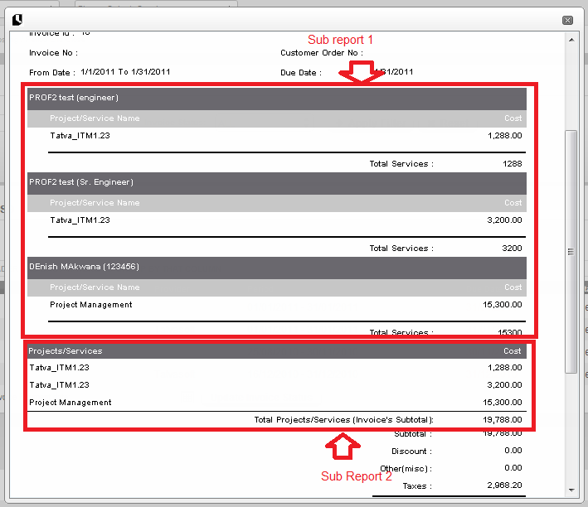The width and height of the screenshot is (588, 507).
Task: Click 'Total Projects/Services (Invoice's Subtotal):' label
Action: coord(344,420)
